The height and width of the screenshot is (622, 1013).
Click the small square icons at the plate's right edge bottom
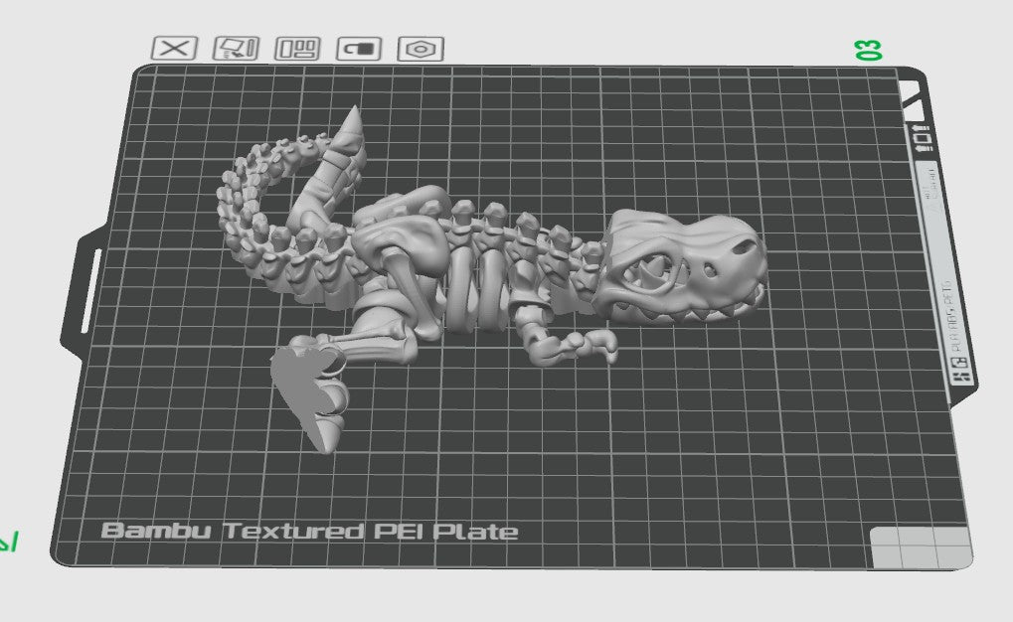(961, 372)
